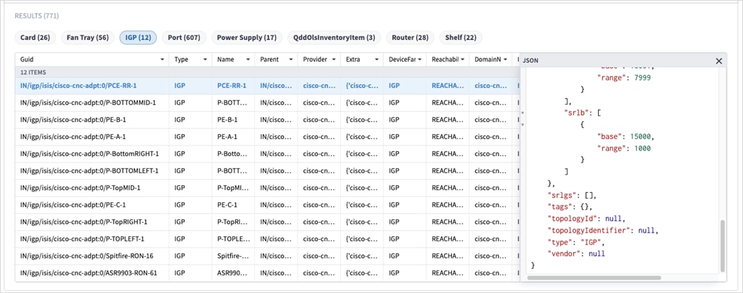This screenshot has height=293, width=743.
Task: Click the "srlb" key in JSON
Action: tap(576, 113)
